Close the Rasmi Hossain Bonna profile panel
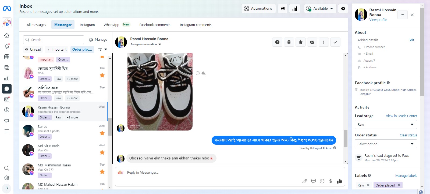 point(412,15)
